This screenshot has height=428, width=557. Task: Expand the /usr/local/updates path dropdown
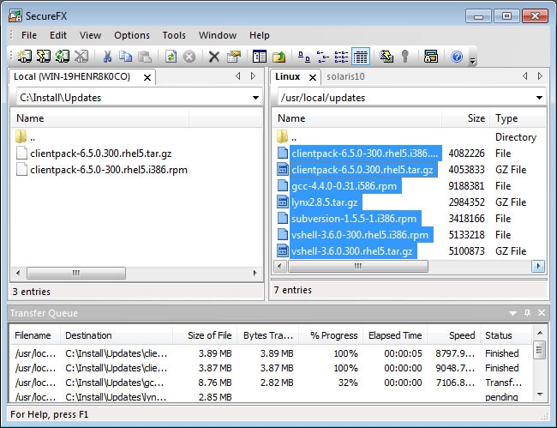tap(539, 98)
